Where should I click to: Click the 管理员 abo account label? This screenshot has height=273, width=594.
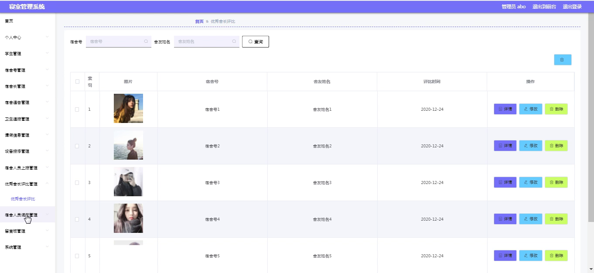point(513,7)
